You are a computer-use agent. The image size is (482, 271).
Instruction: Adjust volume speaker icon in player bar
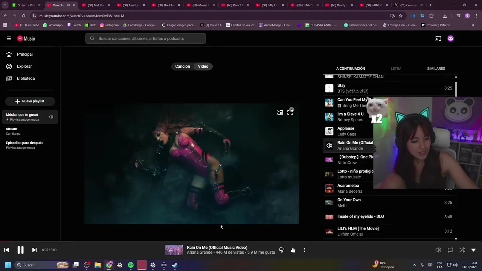pyautogui.click(x=438, y=250)
